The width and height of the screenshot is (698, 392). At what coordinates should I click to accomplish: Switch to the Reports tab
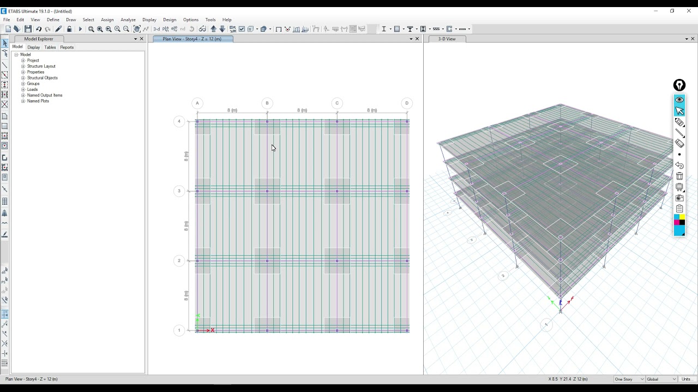67,47
